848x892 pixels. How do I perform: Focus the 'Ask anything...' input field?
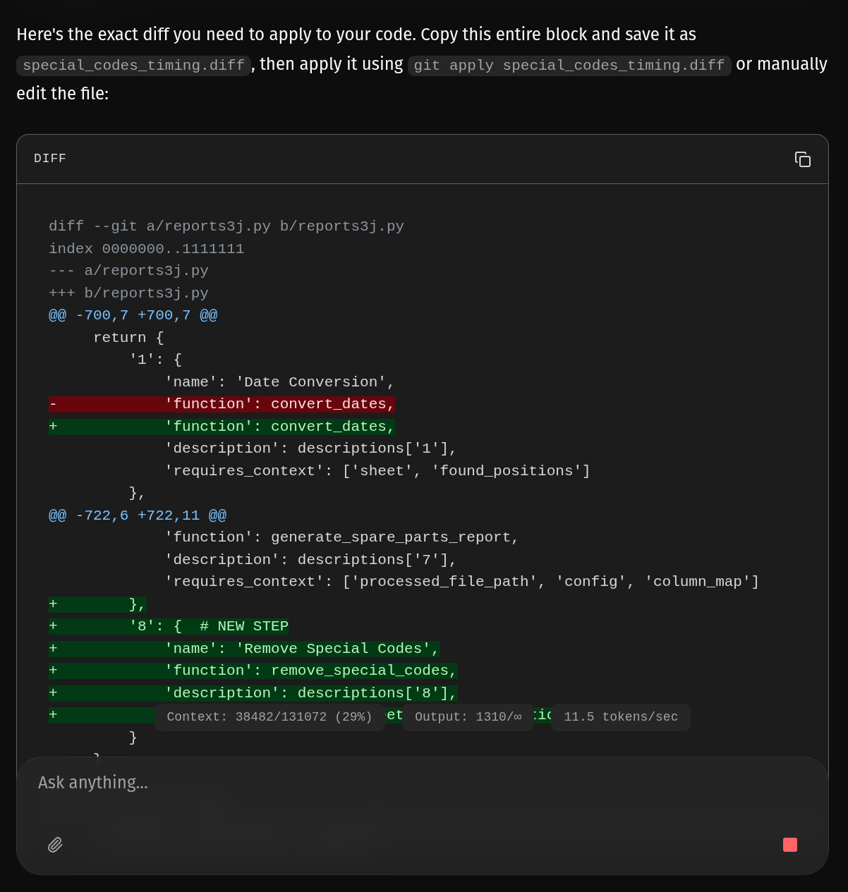(x=422, y=783)
